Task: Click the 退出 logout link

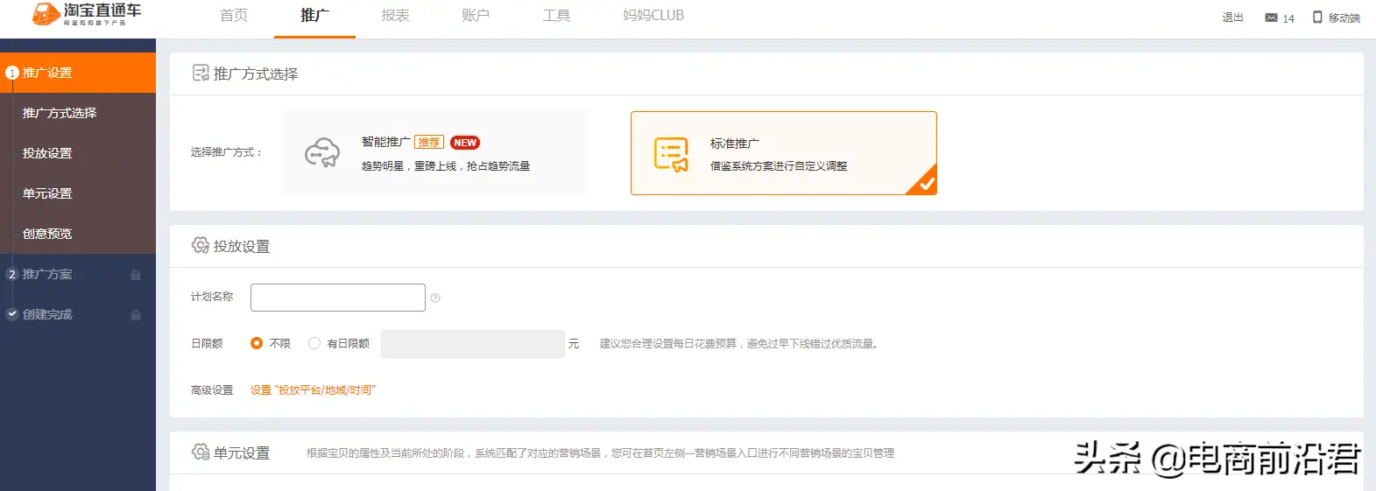Action: [1232, 18]
